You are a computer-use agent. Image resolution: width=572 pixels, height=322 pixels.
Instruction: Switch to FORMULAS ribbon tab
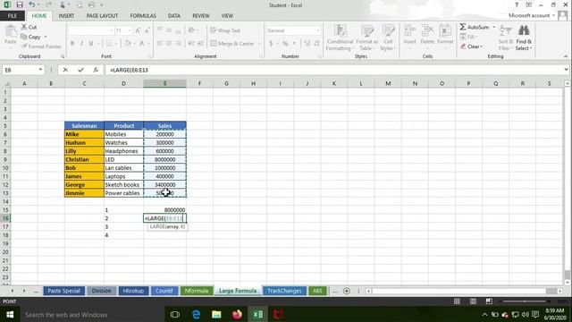[x=143, y=16]
